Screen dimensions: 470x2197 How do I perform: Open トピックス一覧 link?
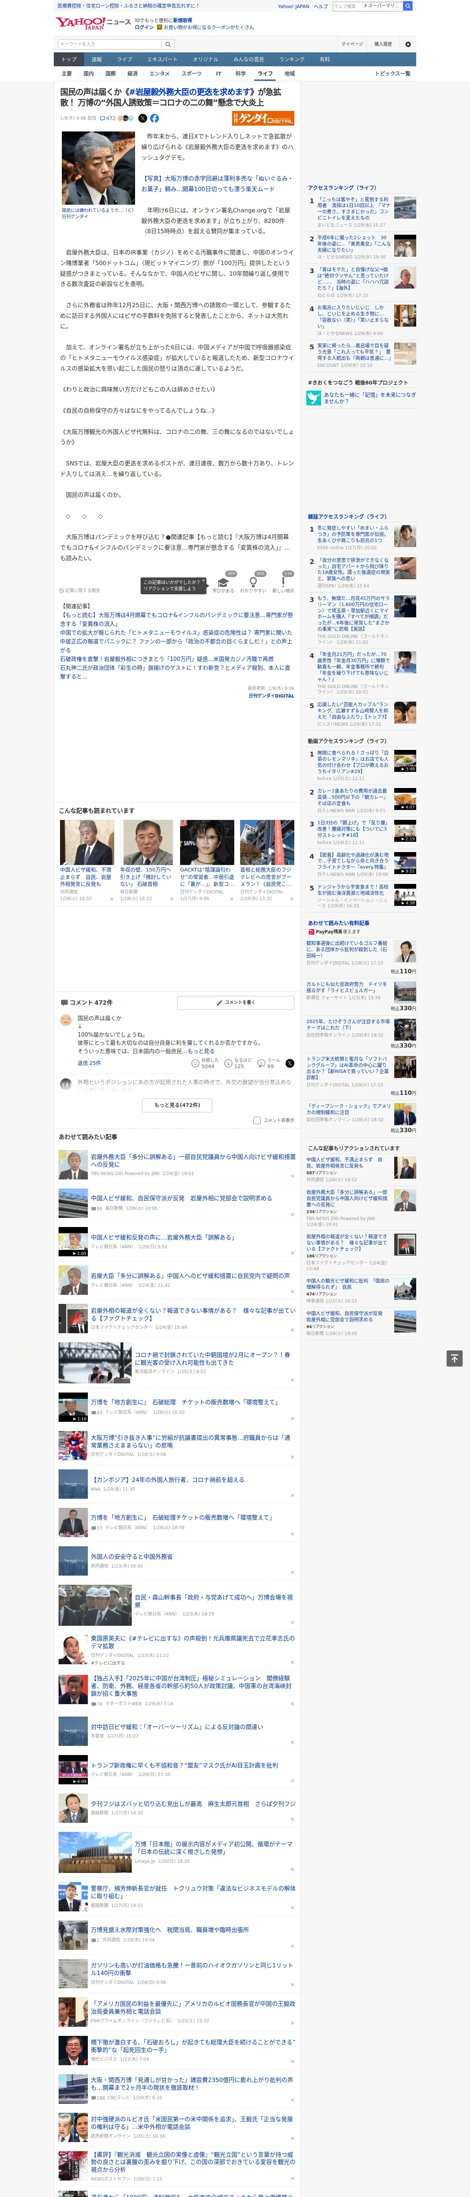click(393, 73)
